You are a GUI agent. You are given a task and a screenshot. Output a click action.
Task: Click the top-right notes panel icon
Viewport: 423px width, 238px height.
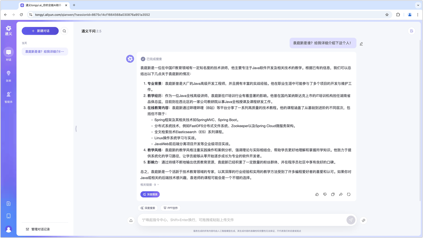tap(411, 31)
